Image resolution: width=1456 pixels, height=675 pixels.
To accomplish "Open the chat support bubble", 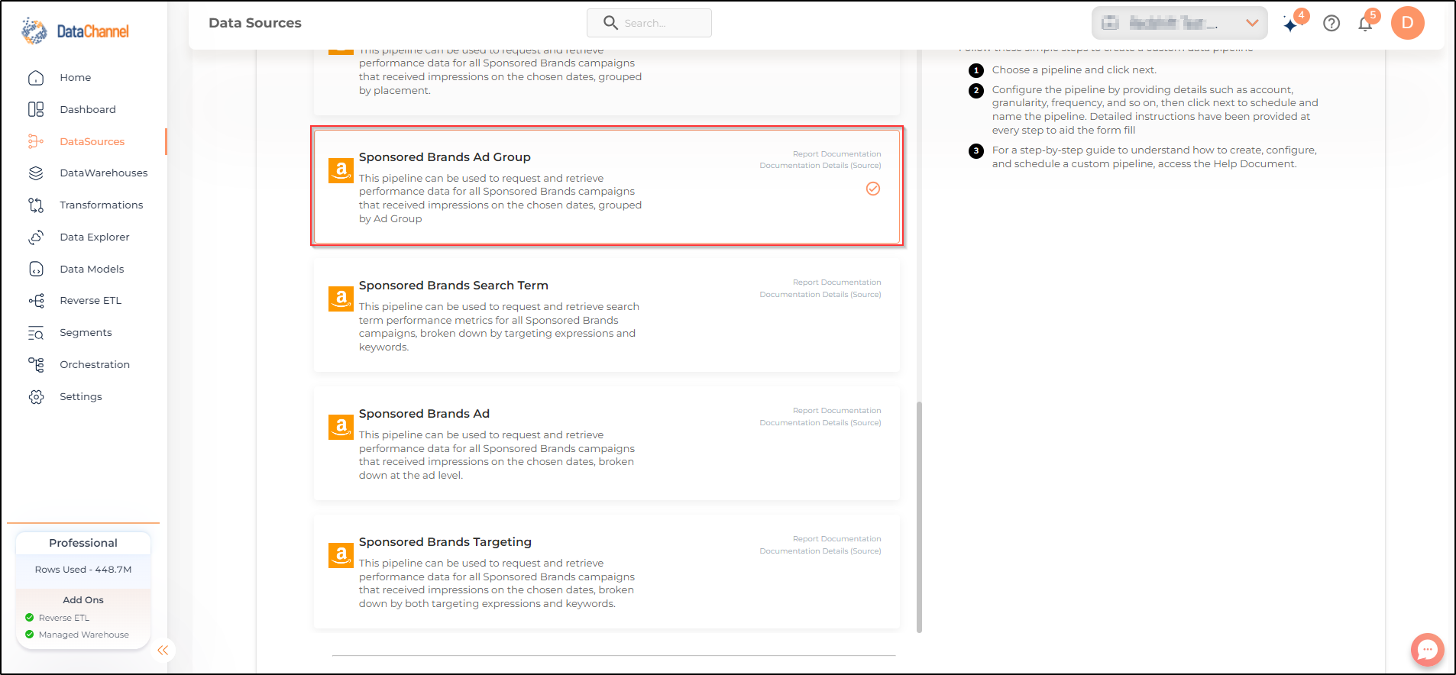I will coord(1427,650).
